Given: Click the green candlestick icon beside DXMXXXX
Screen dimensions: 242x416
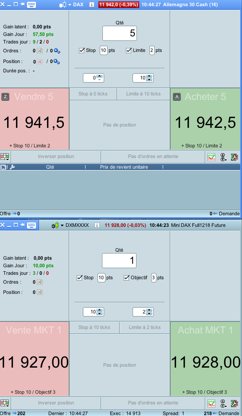Looking at the screenshot, I should click(55, 225).
